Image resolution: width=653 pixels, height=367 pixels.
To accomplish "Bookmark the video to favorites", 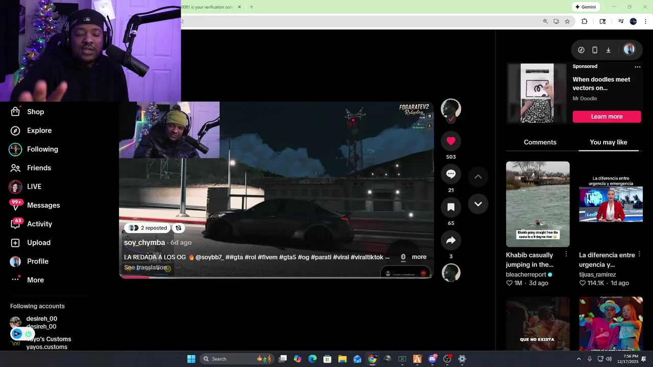I will [451, 207].
